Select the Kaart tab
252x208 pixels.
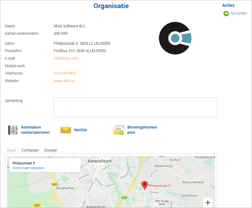12,150
